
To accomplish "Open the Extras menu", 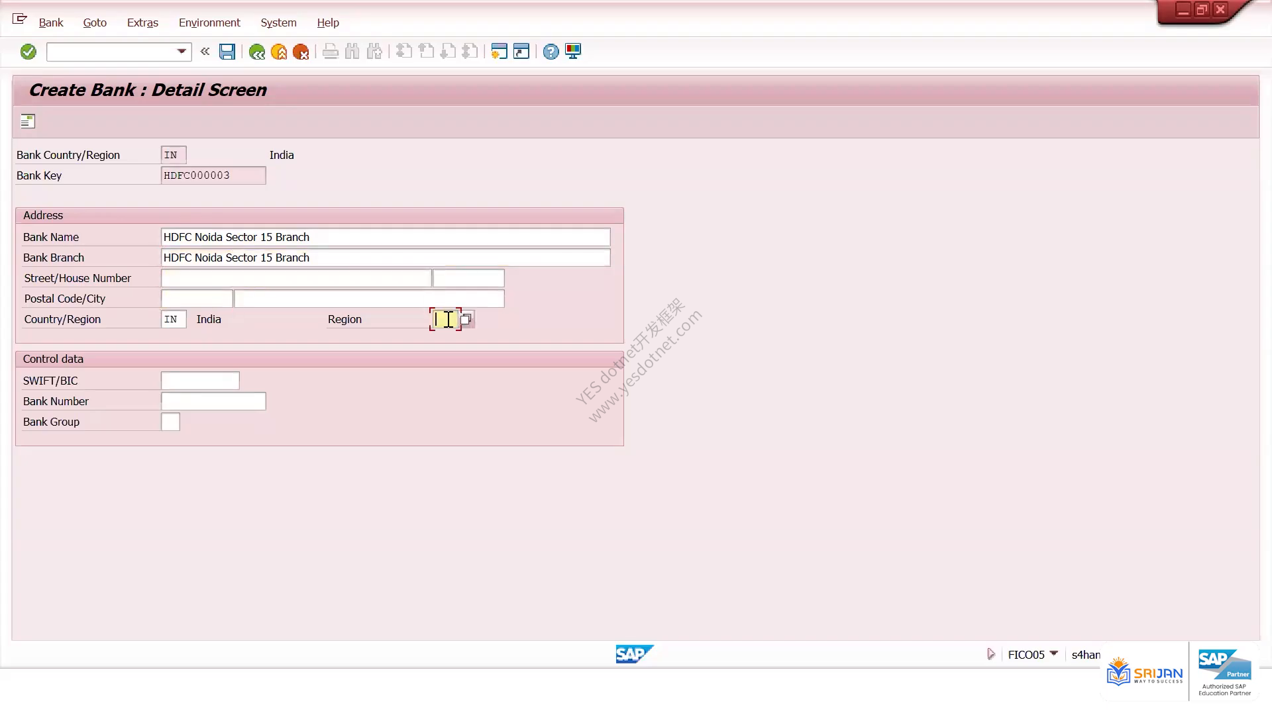I will tap(142, 23).
